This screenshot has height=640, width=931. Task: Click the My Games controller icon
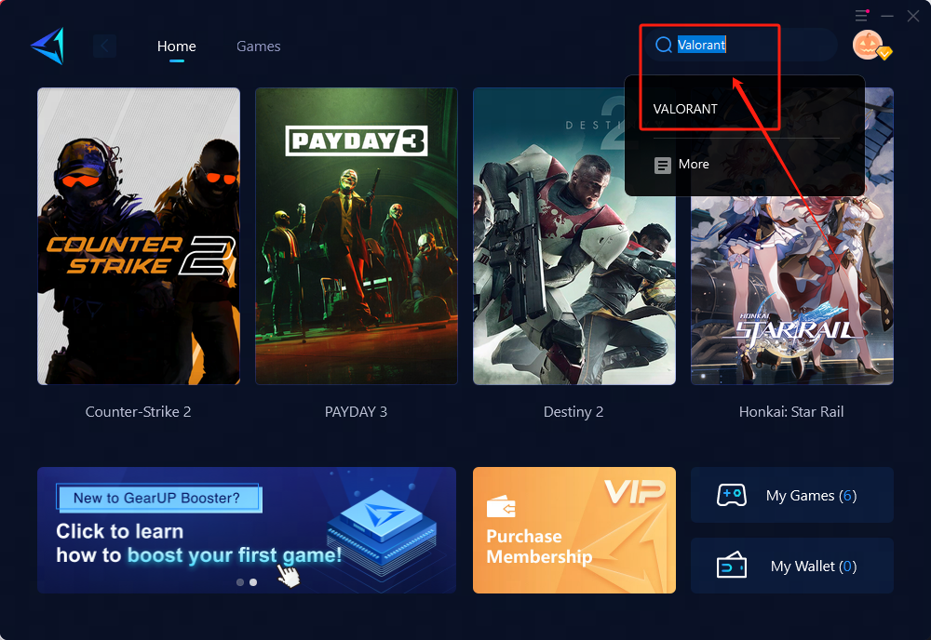point(731,495)
